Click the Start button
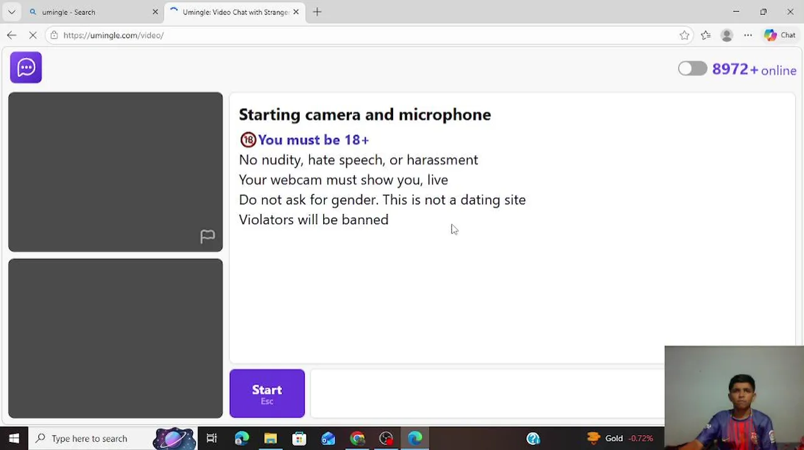This screenshot has height=450, width=804. tap(267, 393)
